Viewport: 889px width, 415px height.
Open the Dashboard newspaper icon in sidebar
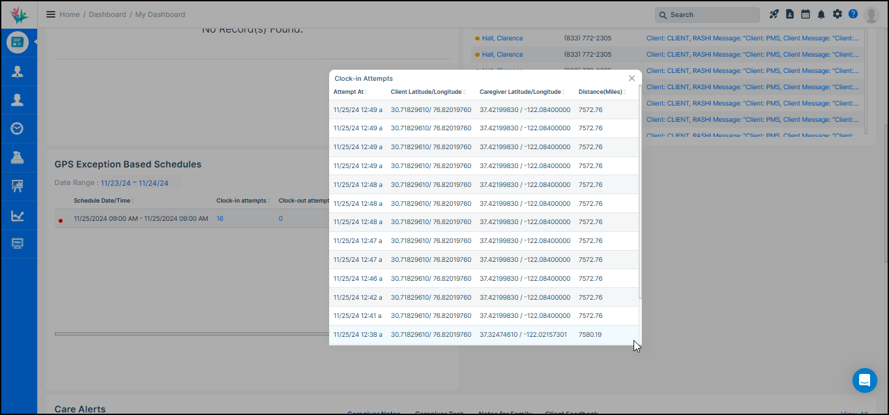coord(18,42)
